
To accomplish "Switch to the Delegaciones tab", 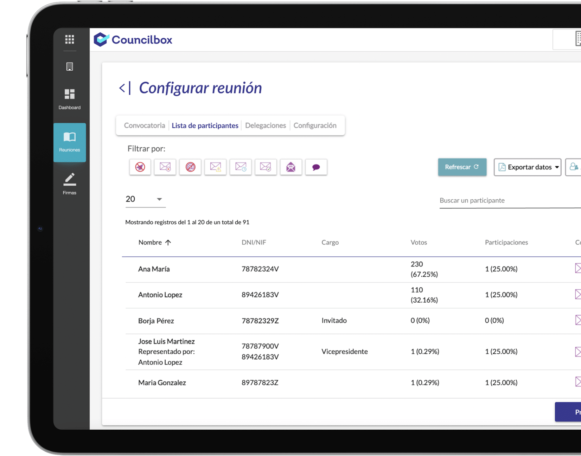I will [x=265, y=126].
